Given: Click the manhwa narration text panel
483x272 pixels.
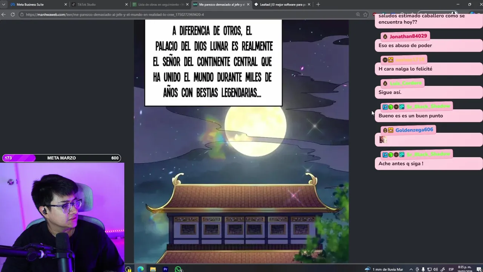Looking at the screenshot, I should click(213, 62).
